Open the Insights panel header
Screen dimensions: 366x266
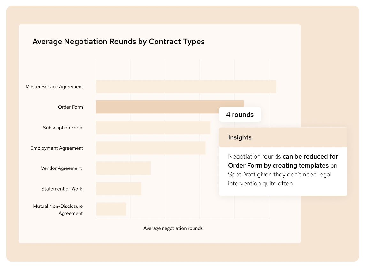coord(283,137)
